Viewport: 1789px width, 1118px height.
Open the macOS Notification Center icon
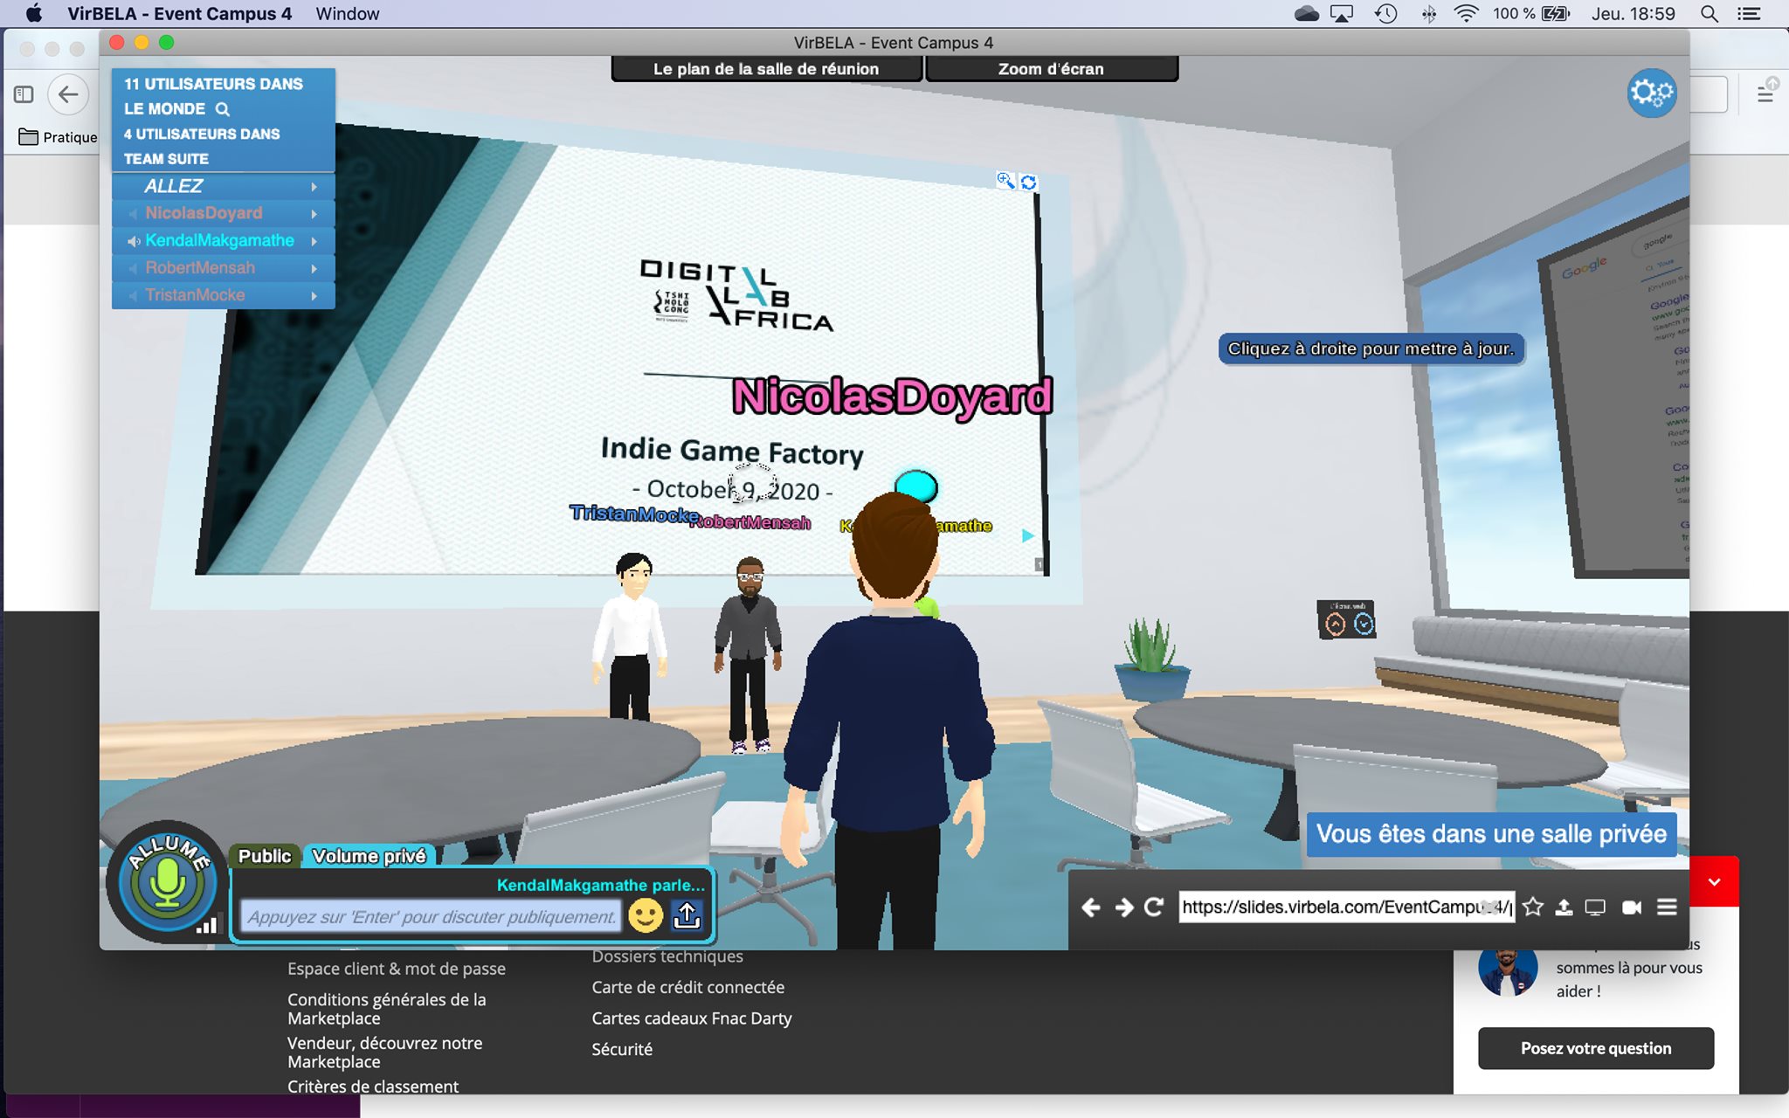click(1749, 14)
